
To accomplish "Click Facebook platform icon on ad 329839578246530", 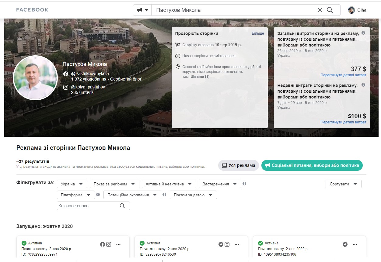I will pyautogui.click(x=221, y=244).
